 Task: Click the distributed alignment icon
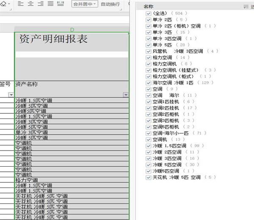point(61,4)
